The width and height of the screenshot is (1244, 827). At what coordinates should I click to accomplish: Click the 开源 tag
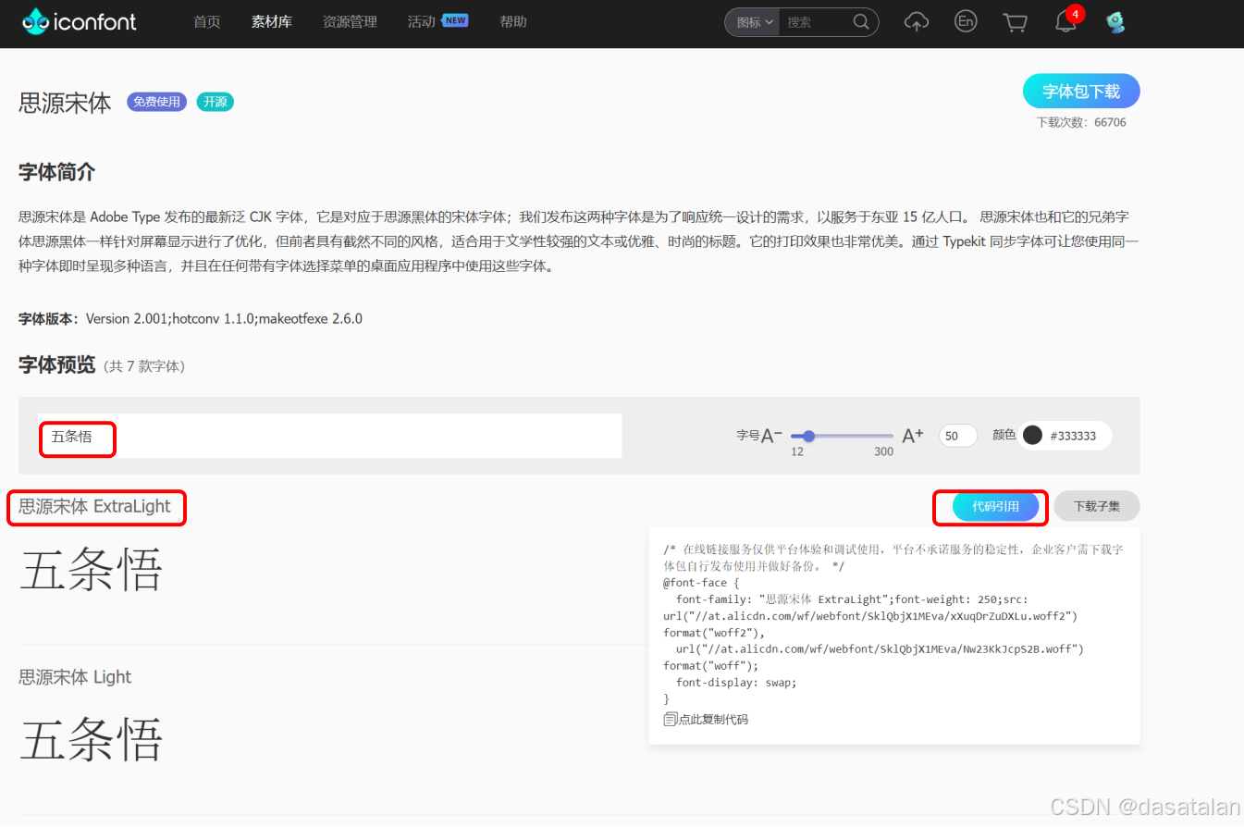click(x=216, y=102)
